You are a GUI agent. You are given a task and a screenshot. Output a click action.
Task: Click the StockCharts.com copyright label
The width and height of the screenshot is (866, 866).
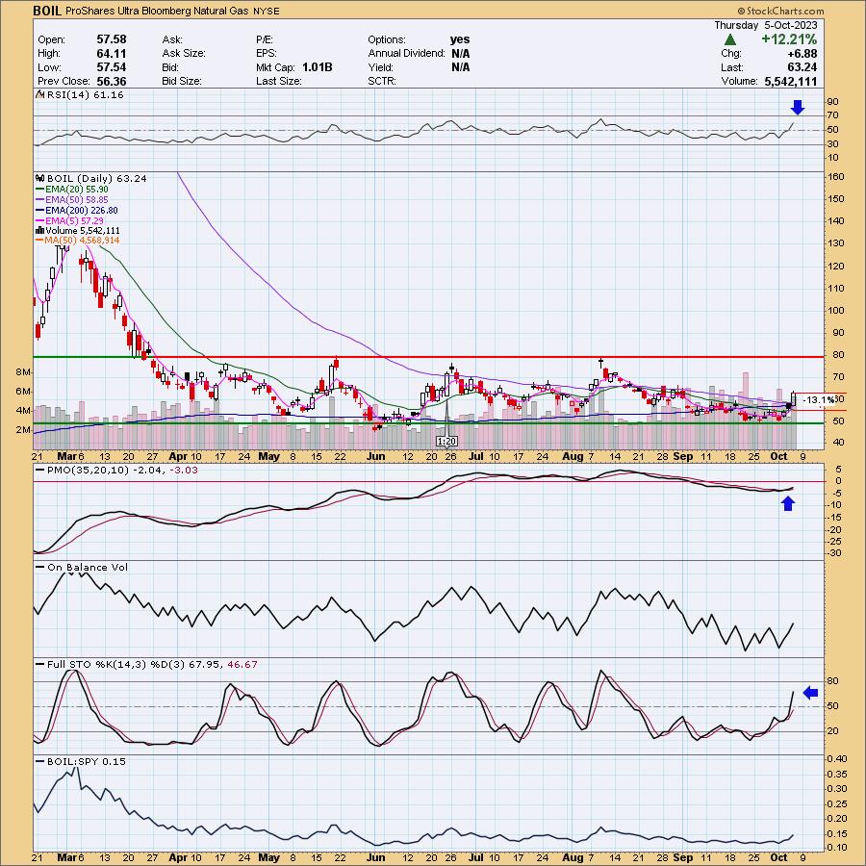pos(779,11)
